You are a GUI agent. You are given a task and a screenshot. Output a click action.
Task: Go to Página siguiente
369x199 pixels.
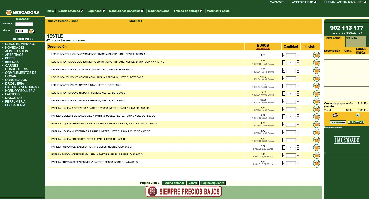[x=213, y=183]
